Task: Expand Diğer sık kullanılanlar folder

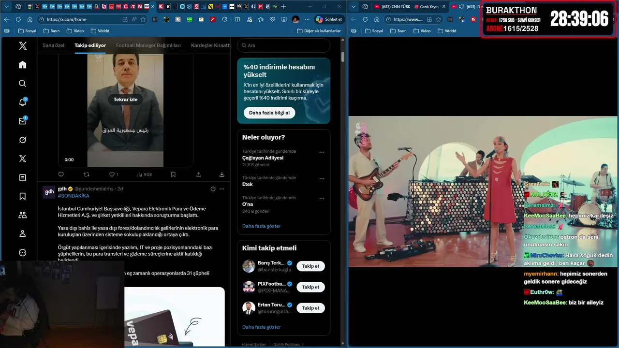Action: click(x=319, y=31)
